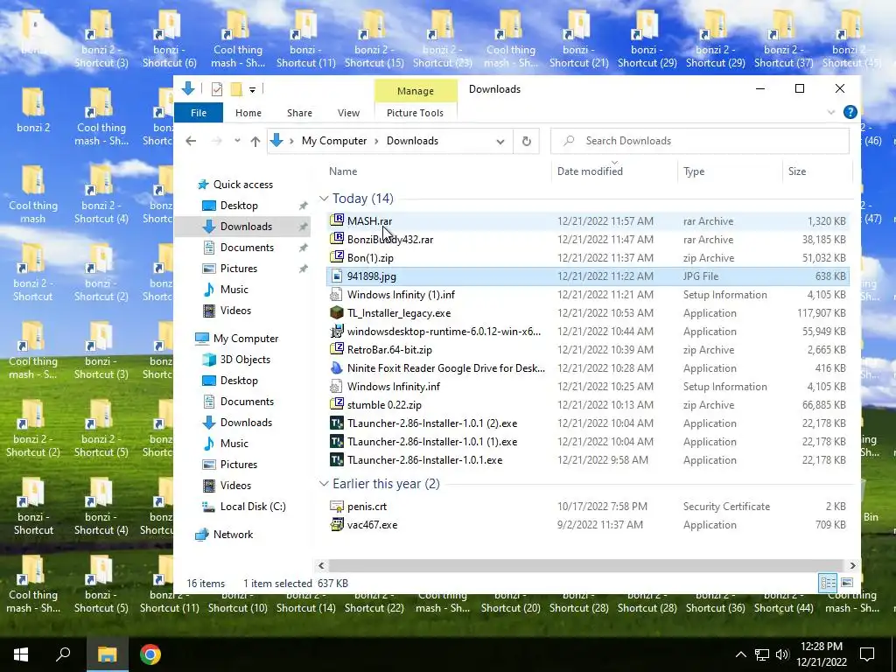This screenshot has width=896, height=672.
Task: Click the horizontal scrollbar in file list
Action: 585,565
